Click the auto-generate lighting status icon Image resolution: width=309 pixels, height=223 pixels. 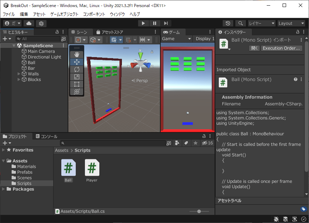[x=295, y=219]
